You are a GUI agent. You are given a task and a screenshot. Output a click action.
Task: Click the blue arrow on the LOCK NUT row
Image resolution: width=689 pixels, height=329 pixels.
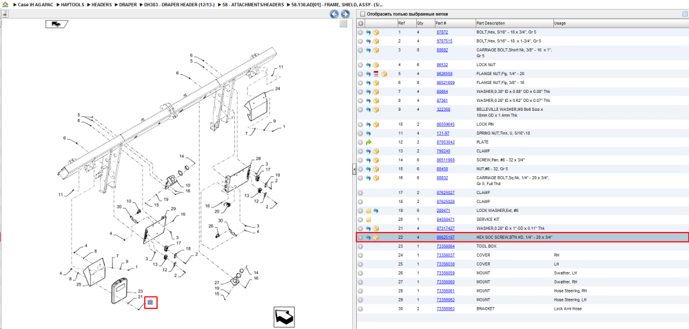pos(368,65)
